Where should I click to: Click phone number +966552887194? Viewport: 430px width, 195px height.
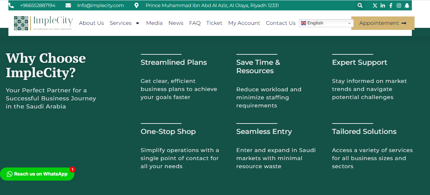38,5
